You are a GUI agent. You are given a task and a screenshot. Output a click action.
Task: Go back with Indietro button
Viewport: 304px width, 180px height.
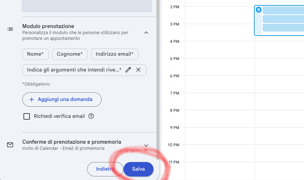(x=105, y=169)
